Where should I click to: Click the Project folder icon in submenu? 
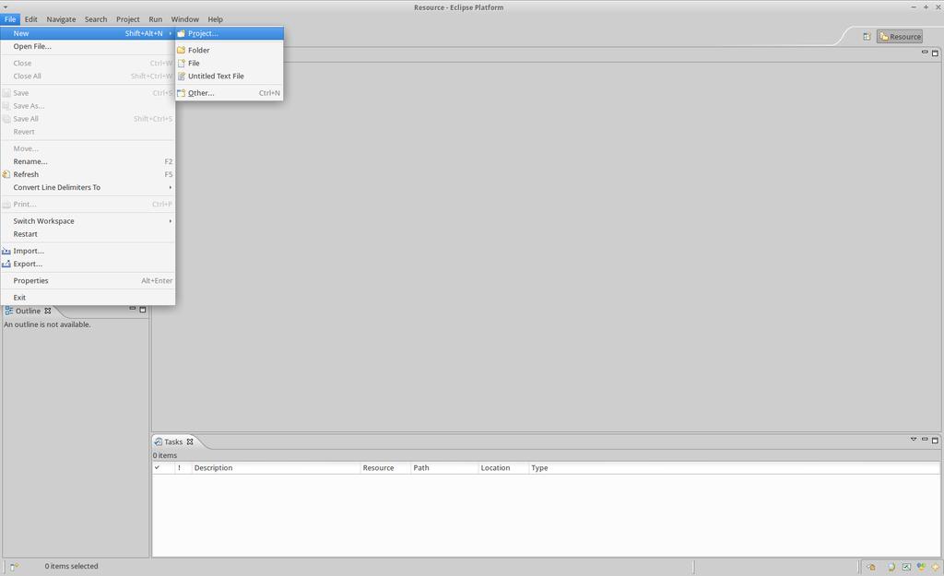pos(182,33)
